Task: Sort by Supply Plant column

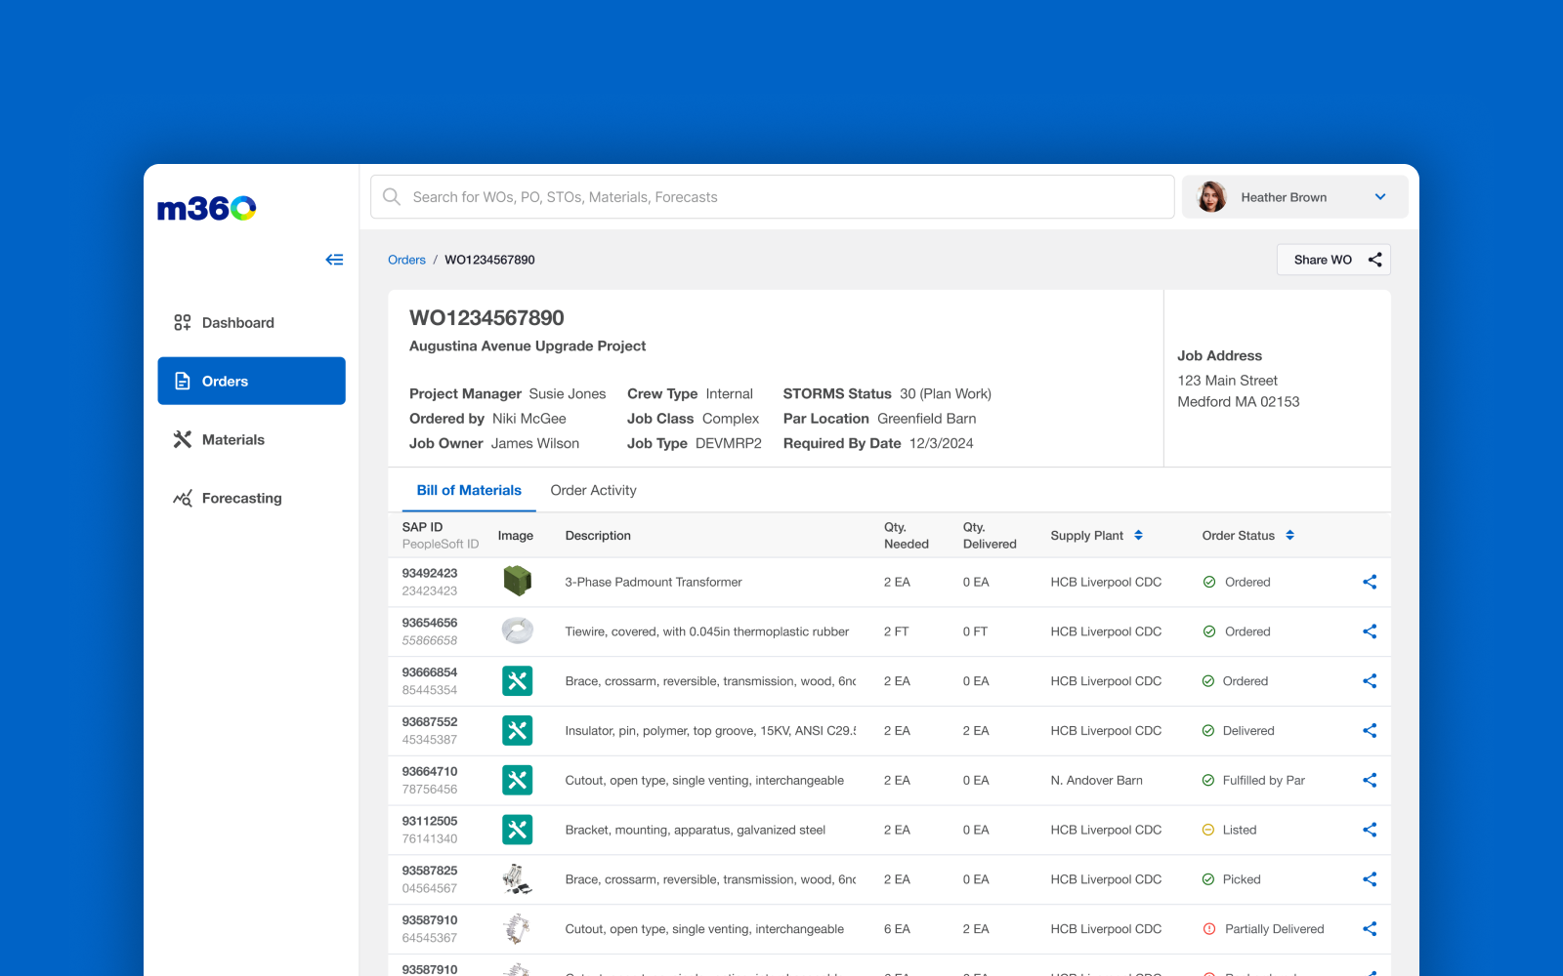Action: point(1138,535)
